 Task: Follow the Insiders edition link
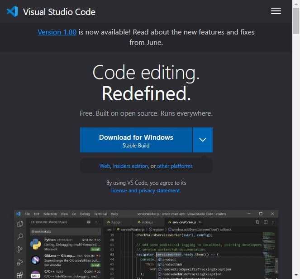(x=130, y=166)
